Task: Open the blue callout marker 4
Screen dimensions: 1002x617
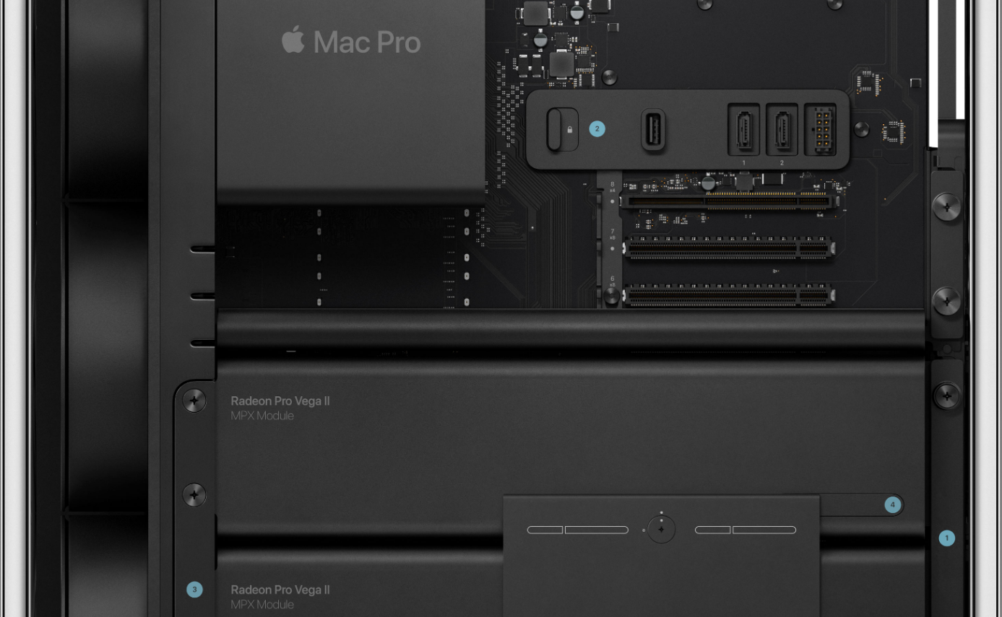Action: click(x=892, y=505)
